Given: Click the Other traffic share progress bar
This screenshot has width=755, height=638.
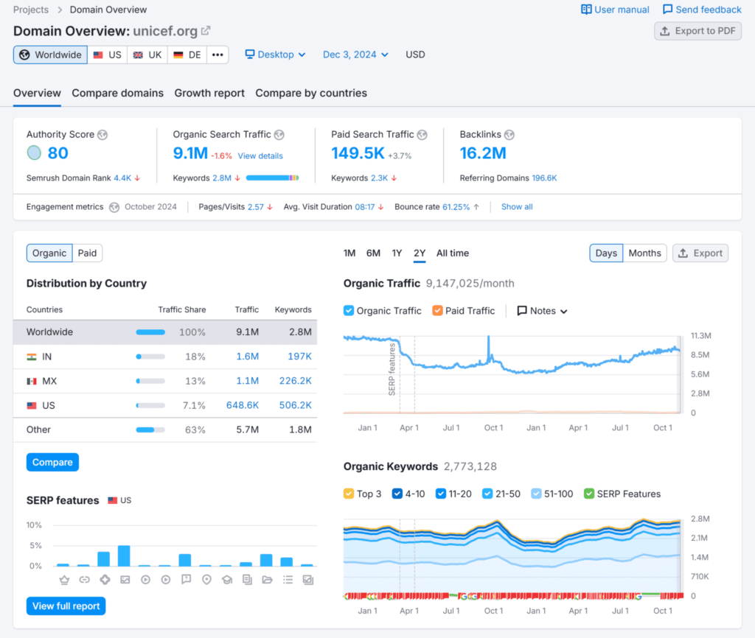Looking at the screenshot, I should (x=150, y=430).
